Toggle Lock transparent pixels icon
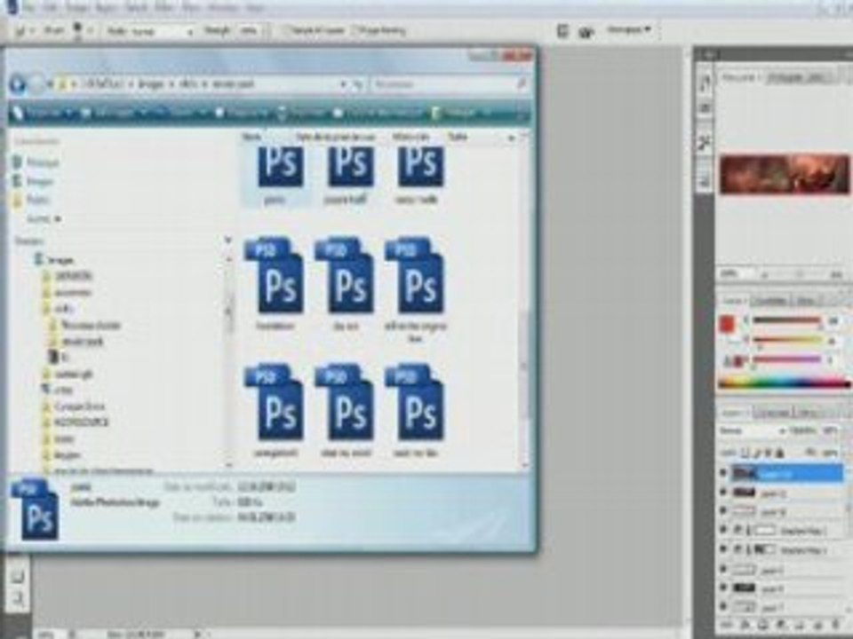Screen dimensions: 853x639 click(x=745, y=452)
